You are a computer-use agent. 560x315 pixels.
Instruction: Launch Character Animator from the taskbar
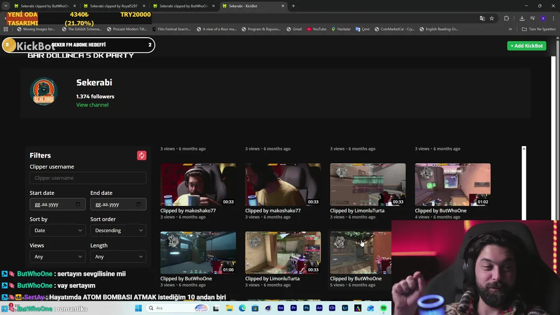(x=332, y=308)
